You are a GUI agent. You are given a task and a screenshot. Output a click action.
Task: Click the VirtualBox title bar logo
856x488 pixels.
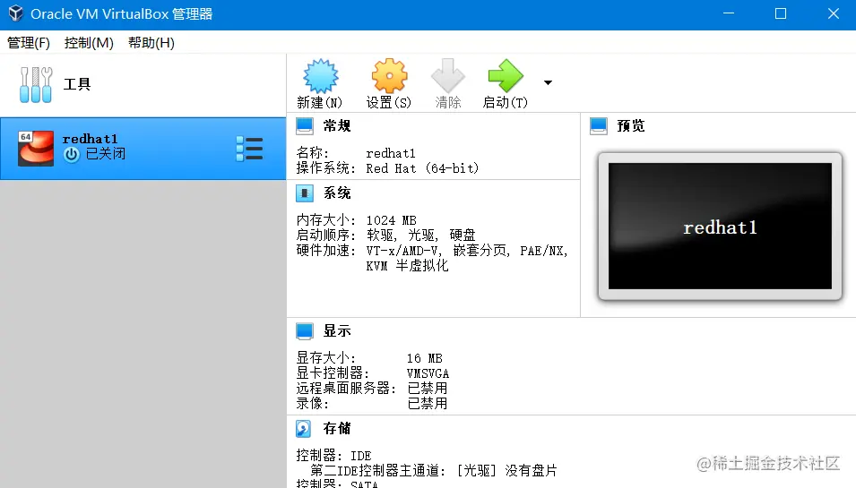(16, 13)
